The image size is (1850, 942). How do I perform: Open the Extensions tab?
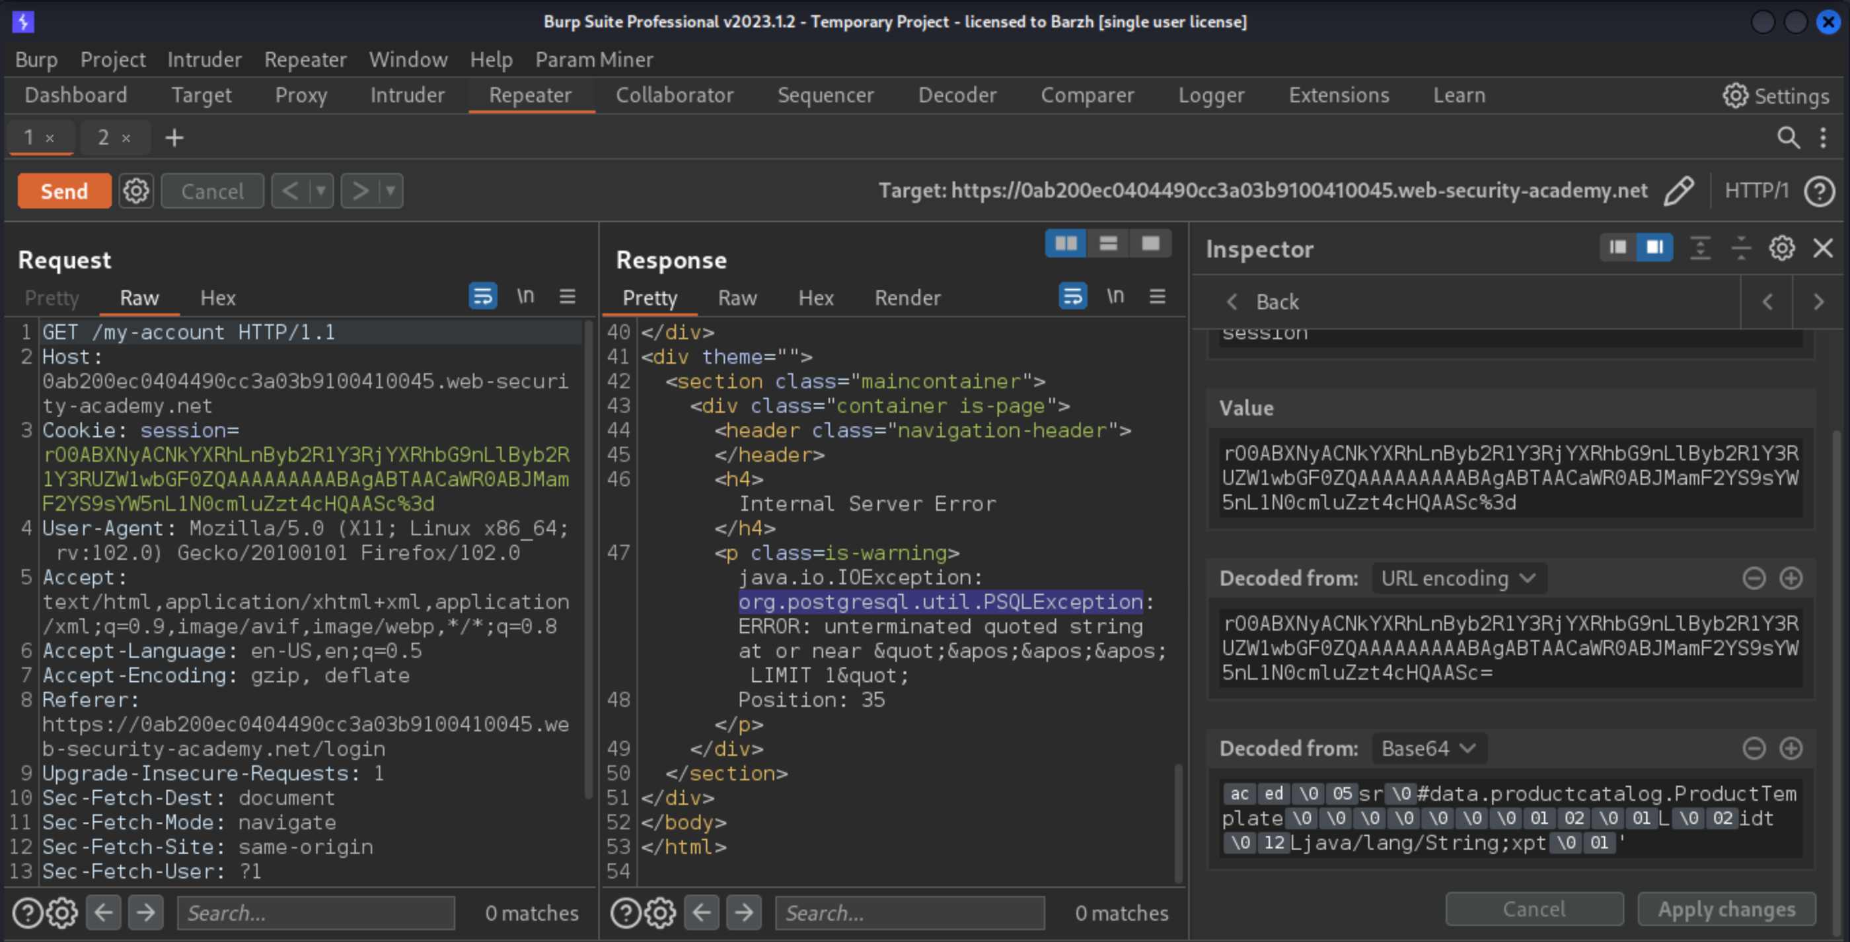pos(1339,96)
